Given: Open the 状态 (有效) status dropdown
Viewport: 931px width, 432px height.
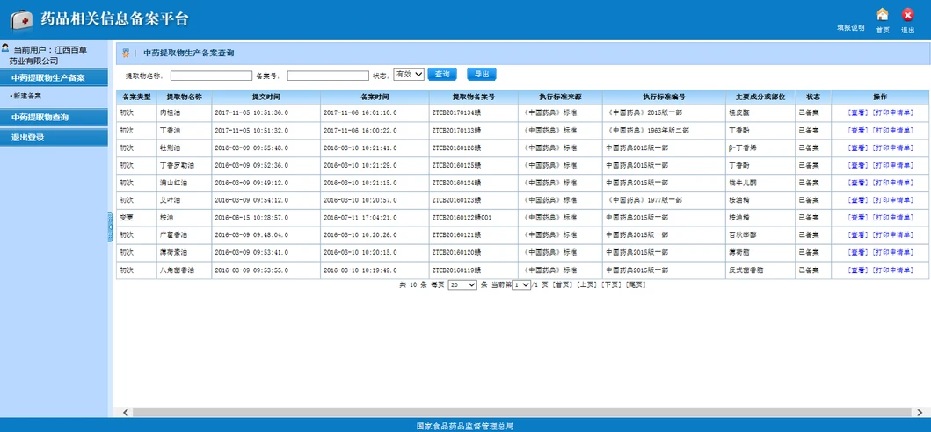Looking at the screenshot, I should (x=409, y=75).
